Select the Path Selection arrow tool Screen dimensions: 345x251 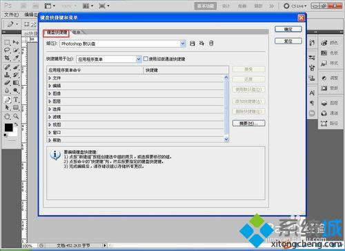click(7, 107)
